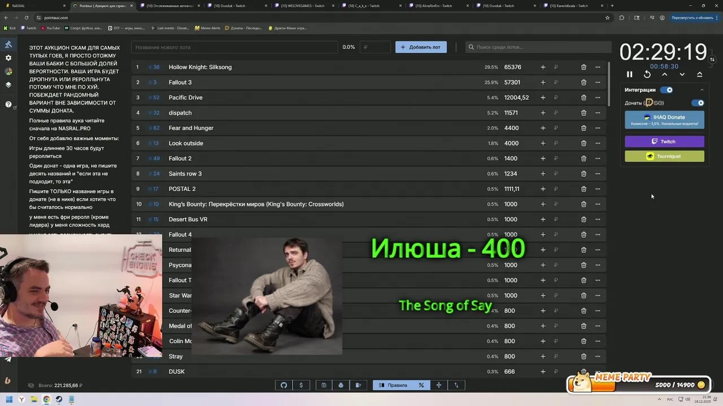Click the clear list trash icon

(358, 385)
